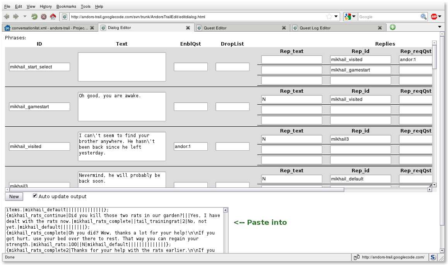
Task: Click the mikhail_gamestart ID field
Action: [x=39, y=107]
